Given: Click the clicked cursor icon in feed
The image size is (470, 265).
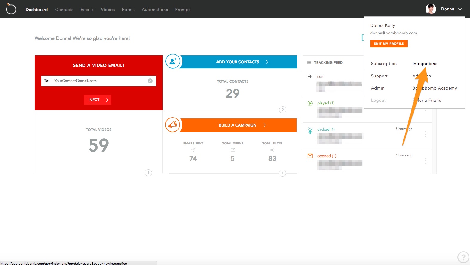Looking at the screenshot, I should coord(310,130).
